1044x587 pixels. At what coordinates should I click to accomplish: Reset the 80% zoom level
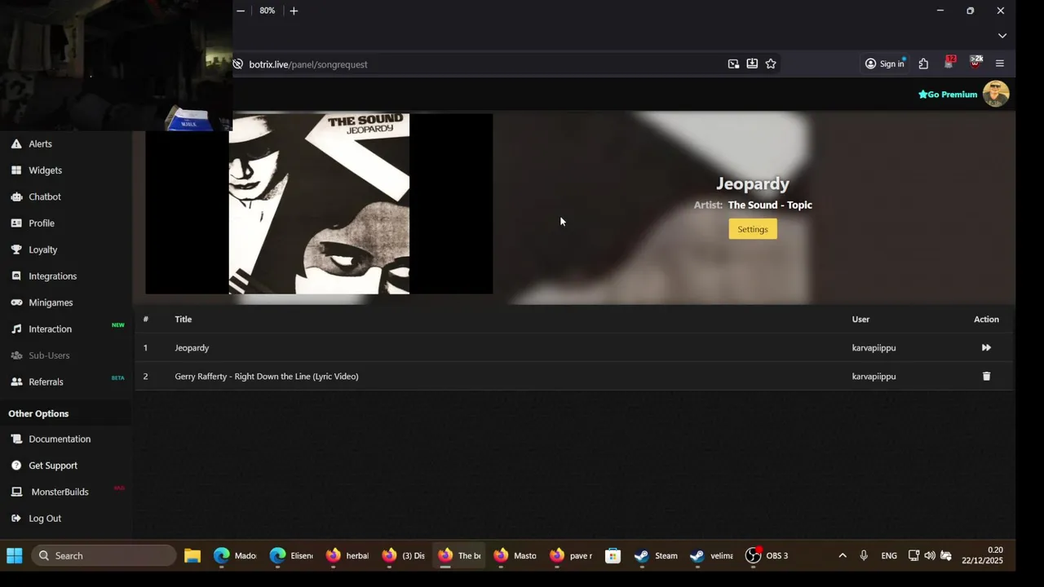268,11
